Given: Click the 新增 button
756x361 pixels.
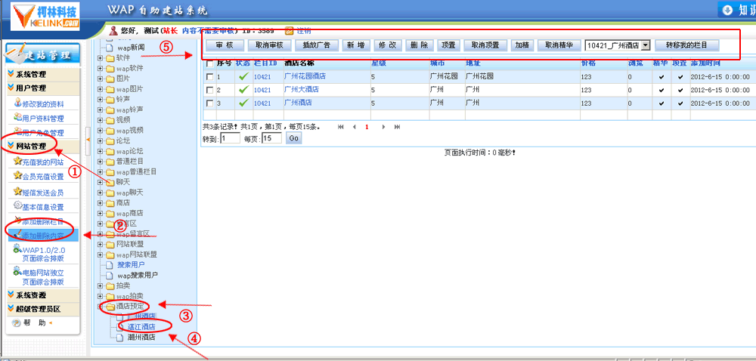Looking at the screenshot, I should coord(356,45).
